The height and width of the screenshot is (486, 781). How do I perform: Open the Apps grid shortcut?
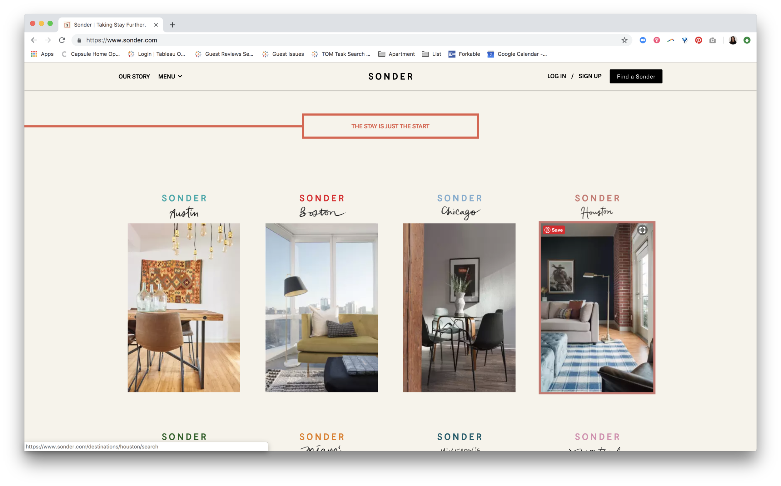tap(42, 54)
